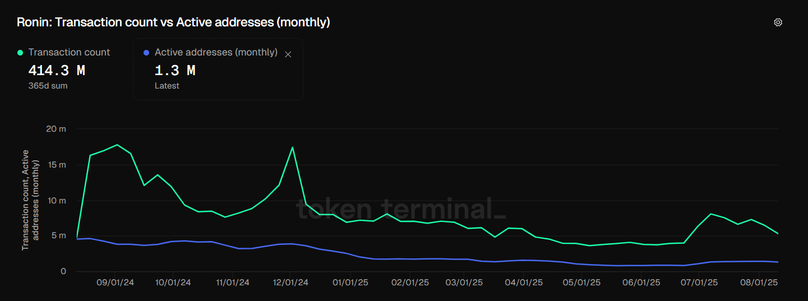The height and width of the screenshot is (301, 808).
Task: Toggle the Active addresses (monthly) label
Action: coord(216,52)
